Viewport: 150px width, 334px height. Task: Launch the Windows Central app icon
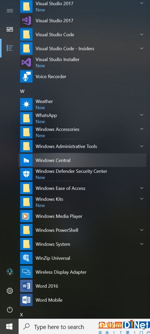coord(26,160)
